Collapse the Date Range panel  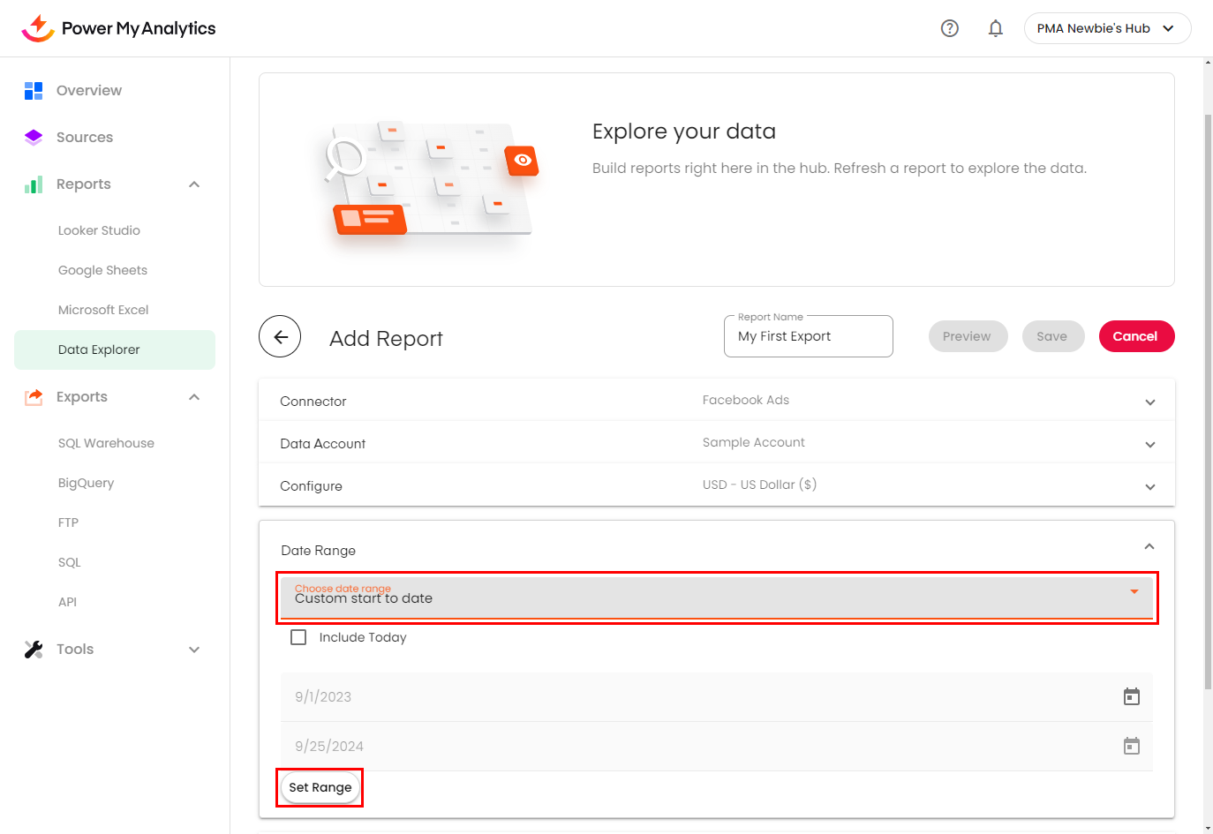tap(1149, 547)
